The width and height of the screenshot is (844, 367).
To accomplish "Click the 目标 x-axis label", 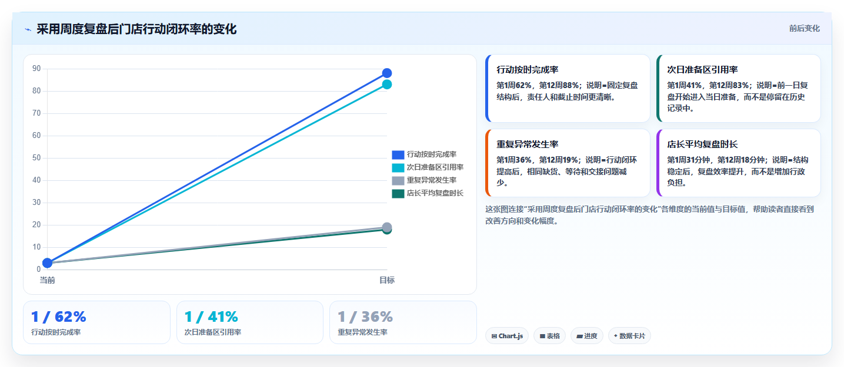I will click(387, 280).
